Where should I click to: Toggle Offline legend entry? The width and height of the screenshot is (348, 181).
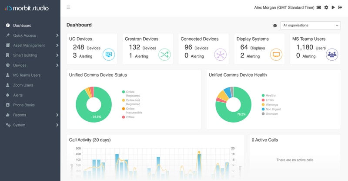[x=128, y=117]
